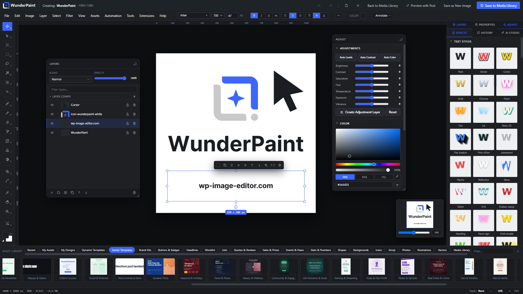Select the Move tool in the toolbox
The image size is (523, 294).
[x=7, y=26]
